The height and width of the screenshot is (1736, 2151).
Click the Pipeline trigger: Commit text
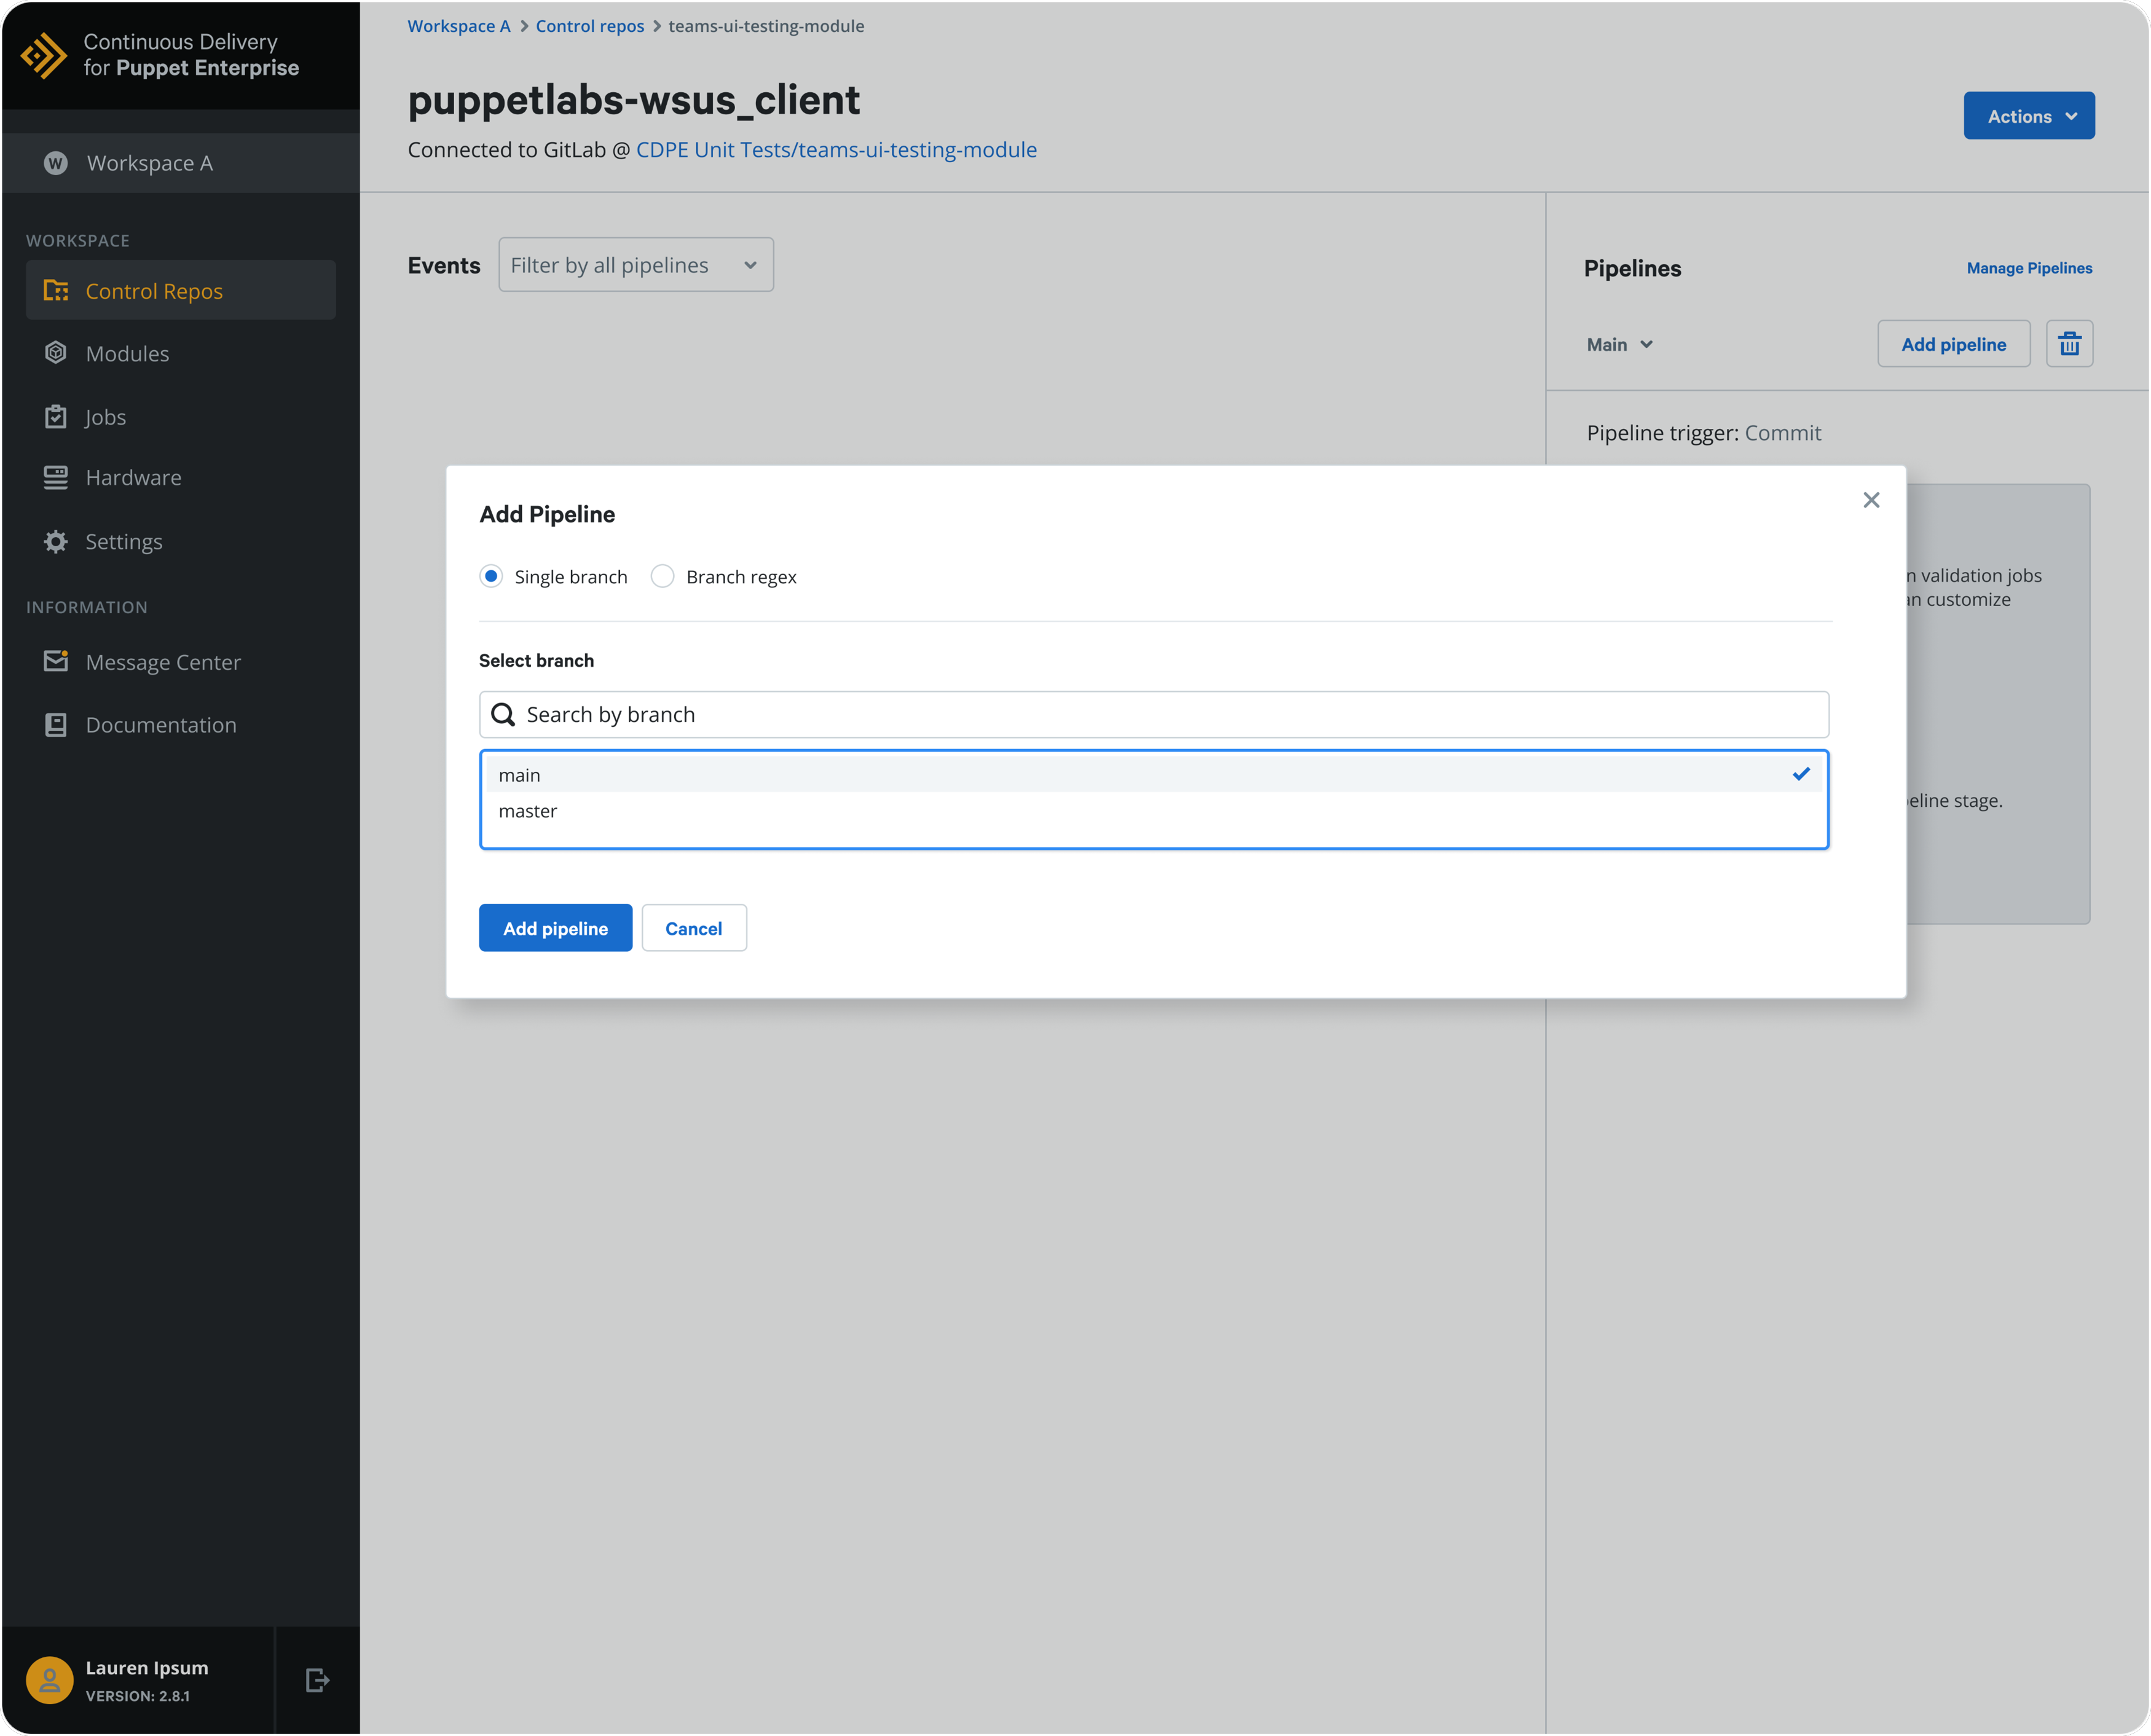click(x=1703, y=433)
